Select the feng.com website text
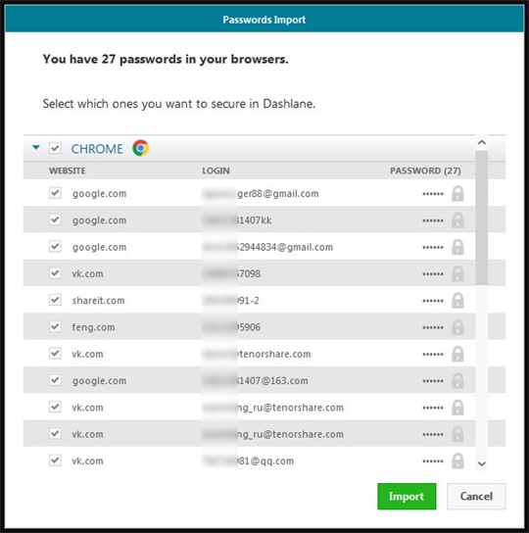 click(93, 327)
